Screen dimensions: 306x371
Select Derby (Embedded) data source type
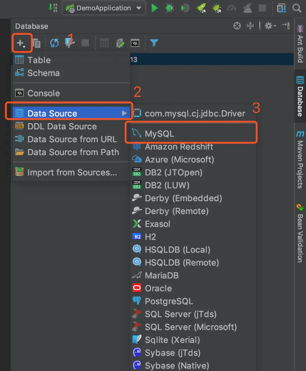193,198
